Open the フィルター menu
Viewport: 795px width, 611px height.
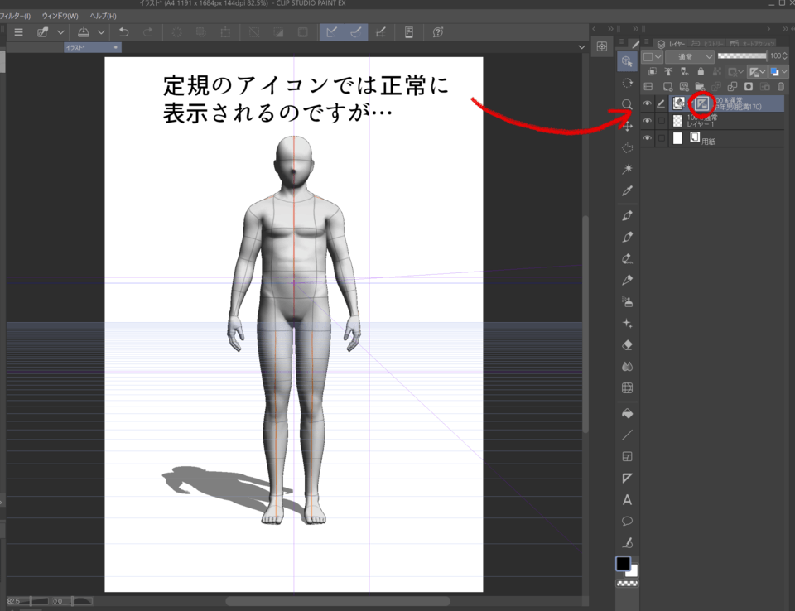[15, 16]
